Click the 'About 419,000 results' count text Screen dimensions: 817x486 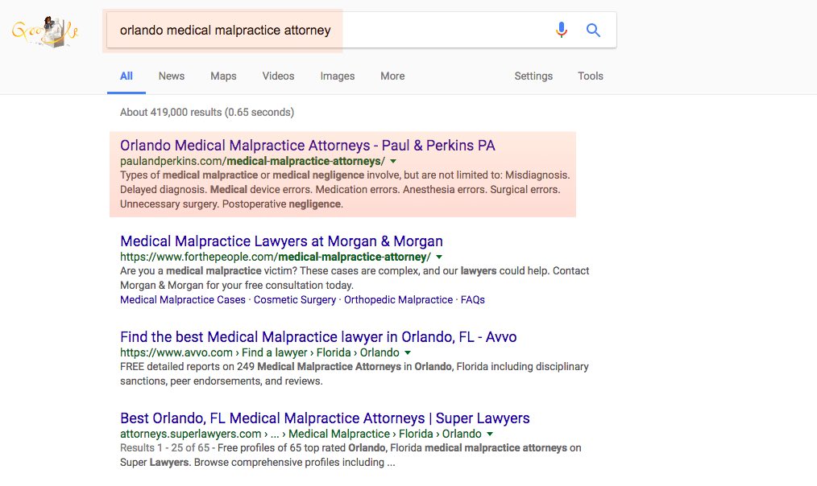[x=207, y=112]
